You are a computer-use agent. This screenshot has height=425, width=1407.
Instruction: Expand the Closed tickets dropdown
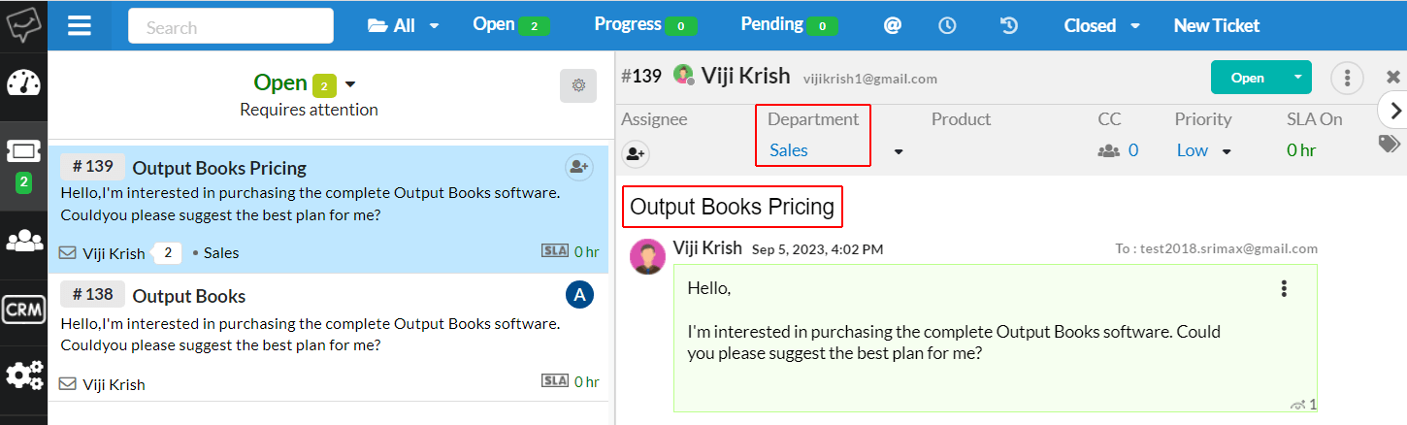click(1101, 25)
